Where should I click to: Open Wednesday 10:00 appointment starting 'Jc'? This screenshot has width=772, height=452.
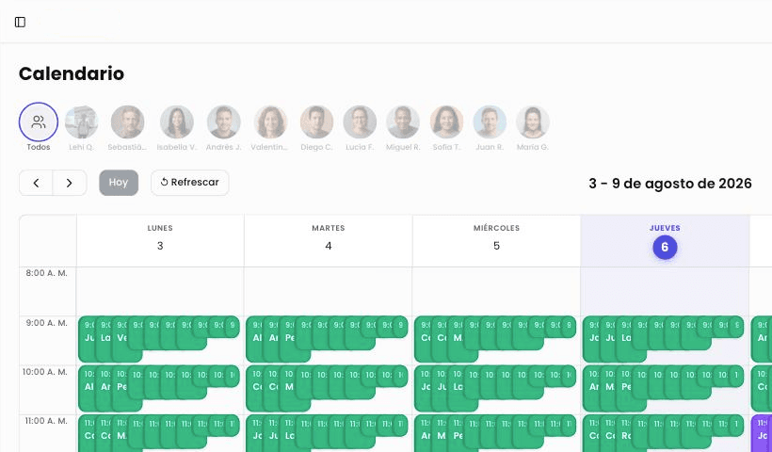coord(425,388)
